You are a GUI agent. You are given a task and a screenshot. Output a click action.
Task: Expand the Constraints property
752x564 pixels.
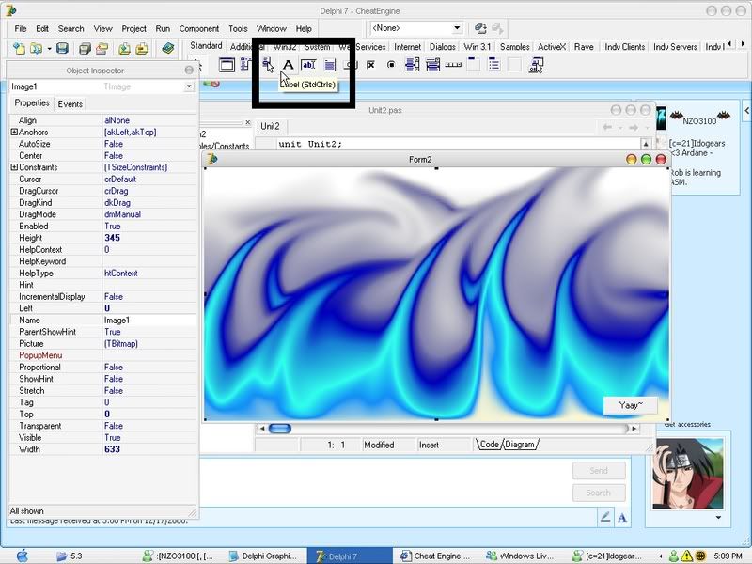[x=14, y=167]
